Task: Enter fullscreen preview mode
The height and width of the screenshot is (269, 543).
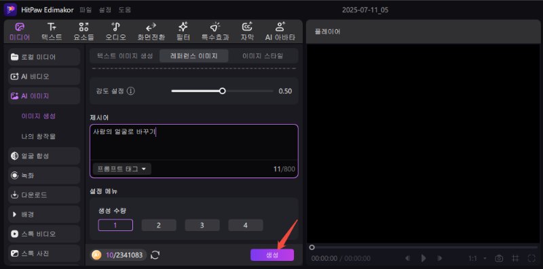Action: click(x=531, y=258)
